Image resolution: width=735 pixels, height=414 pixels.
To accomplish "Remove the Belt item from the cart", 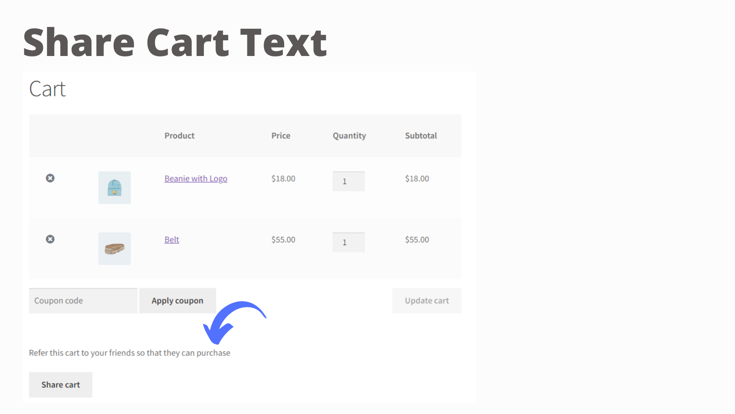I will pyautogui.click(x=50, y=239).
